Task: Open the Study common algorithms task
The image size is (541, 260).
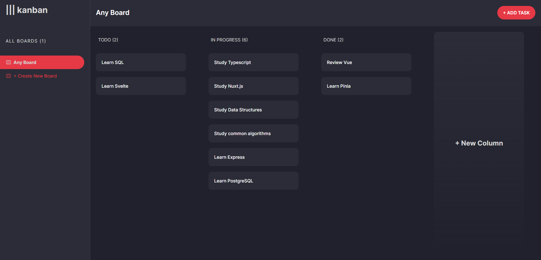Action: coord(253,133)
